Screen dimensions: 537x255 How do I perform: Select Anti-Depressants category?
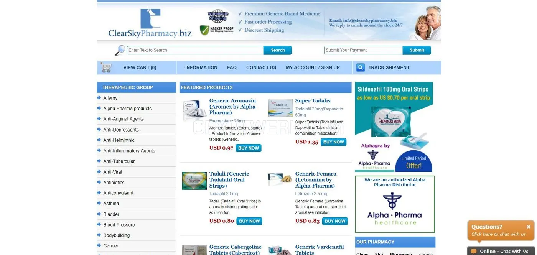(x=121, y=130)
